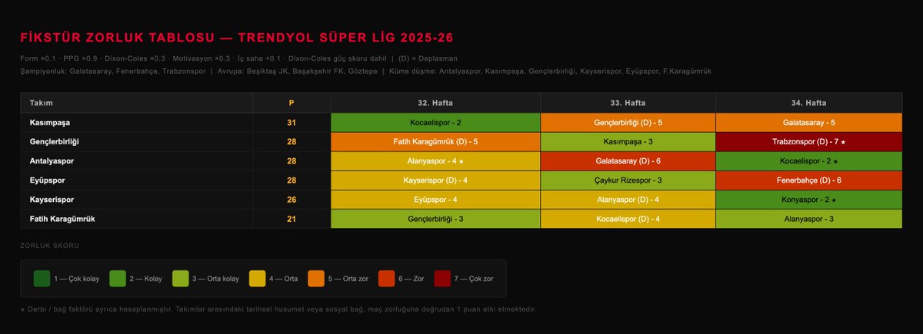The height and width of the screenshot is (334, 923).
Task: Click the "Kocaelispor (D) - 4" fixture cell
Action: point(628,219)
